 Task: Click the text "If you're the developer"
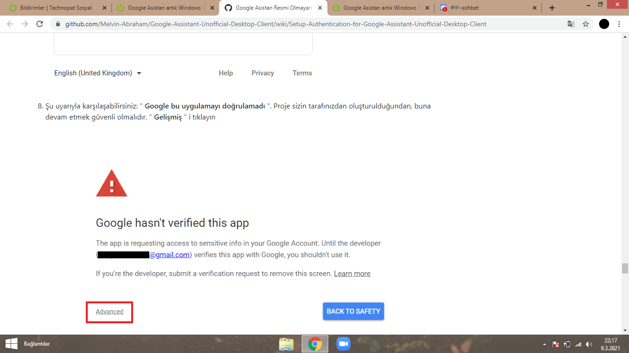[131, 273]
